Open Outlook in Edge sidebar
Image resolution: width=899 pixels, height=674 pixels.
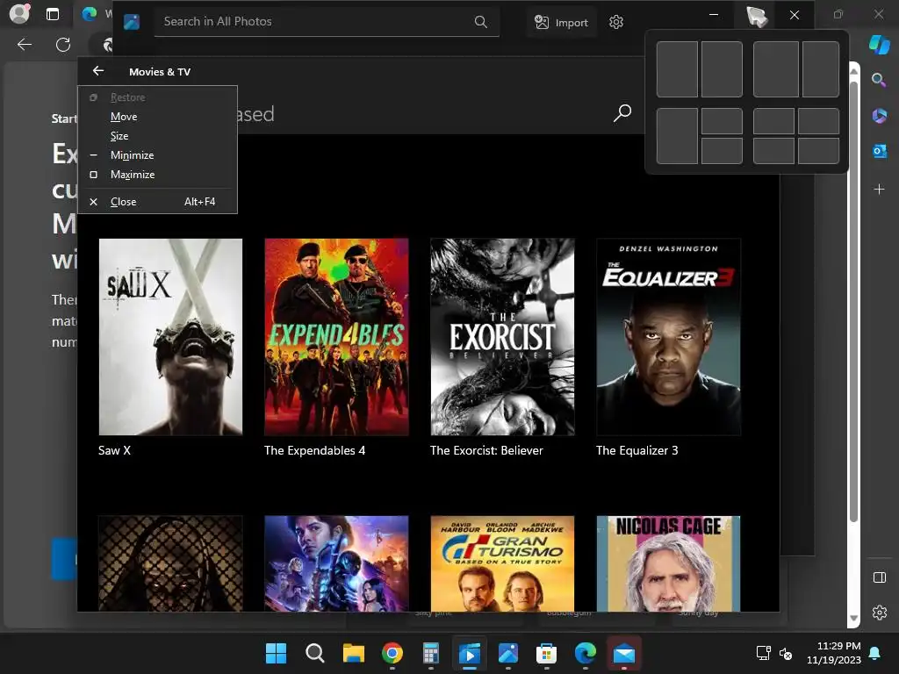coord(879,151)
